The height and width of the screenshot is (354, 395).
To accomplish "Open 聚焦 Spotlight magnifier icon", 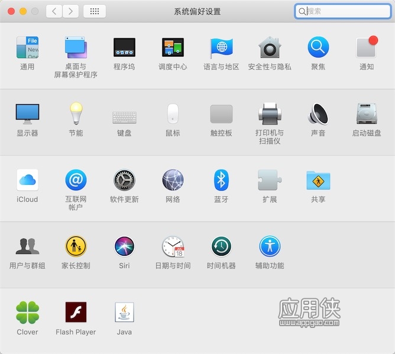I will coord(318,47).
